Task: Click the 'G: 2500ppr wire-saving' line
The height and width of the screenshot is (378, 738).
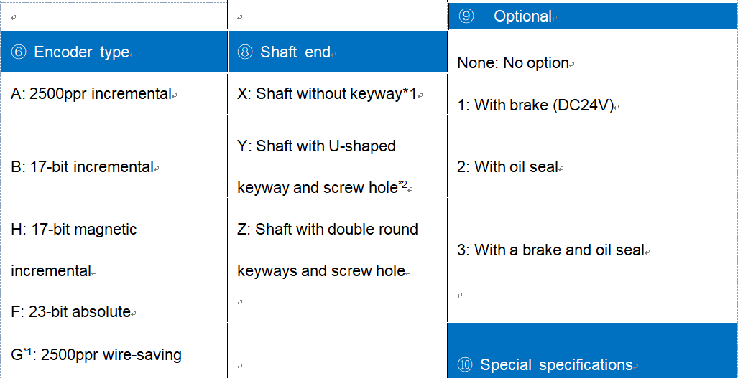Action: click(x=96, y=354)
